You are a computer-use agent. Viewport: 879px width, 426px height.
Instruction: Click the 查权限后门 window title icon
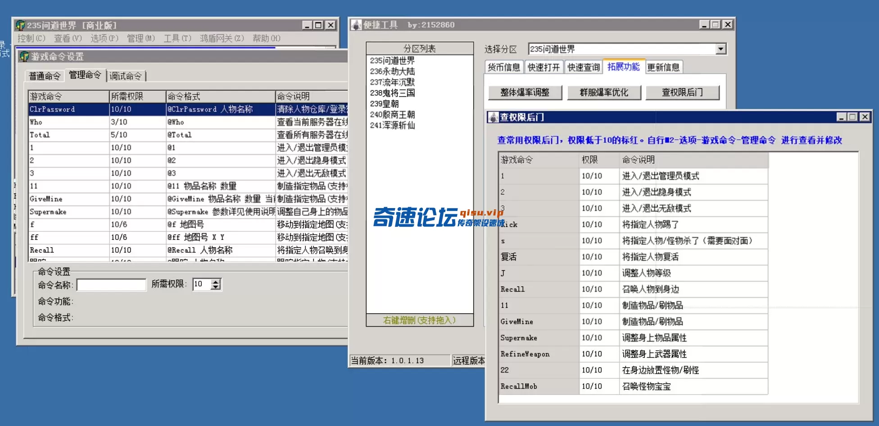tap(494, 117)
